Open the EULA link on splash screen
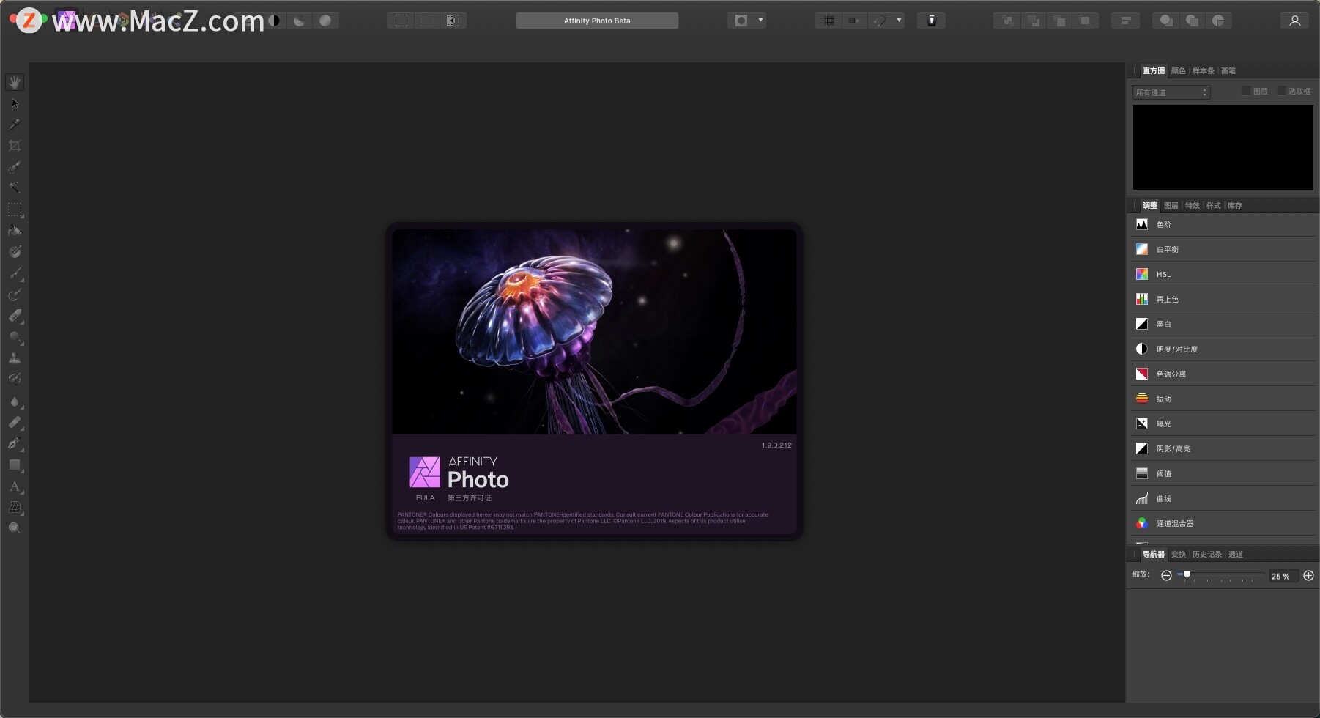Viewport: 1320px width, 718px height. pos(425,498)
